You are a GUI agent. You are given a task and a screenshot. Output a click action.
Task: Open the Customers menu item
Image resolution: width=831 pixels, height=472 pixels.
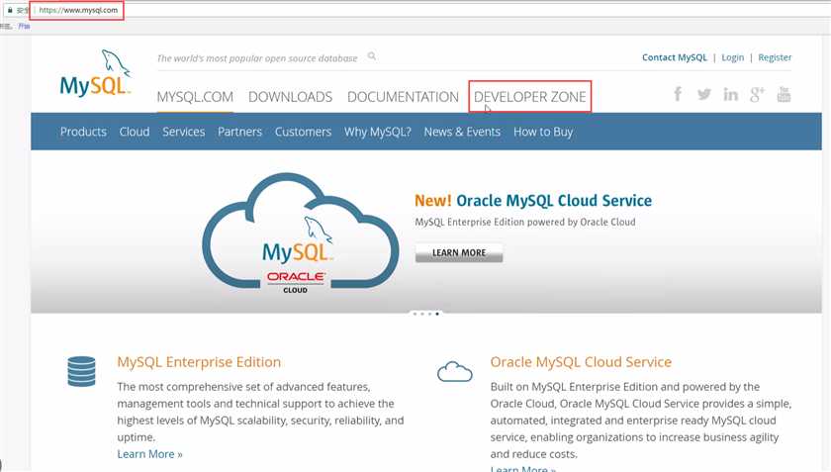(303, 132)
